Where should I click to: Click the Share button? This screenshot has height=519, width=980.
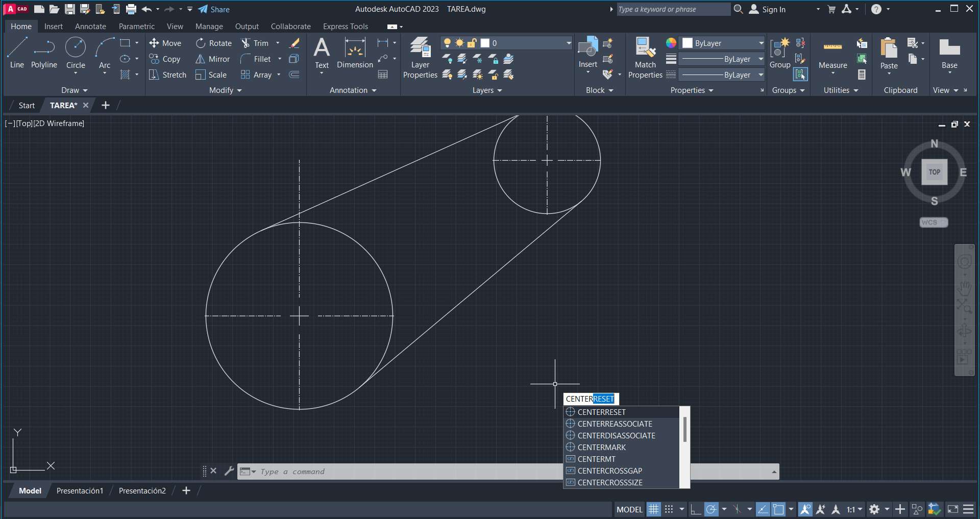coord(214,9)
